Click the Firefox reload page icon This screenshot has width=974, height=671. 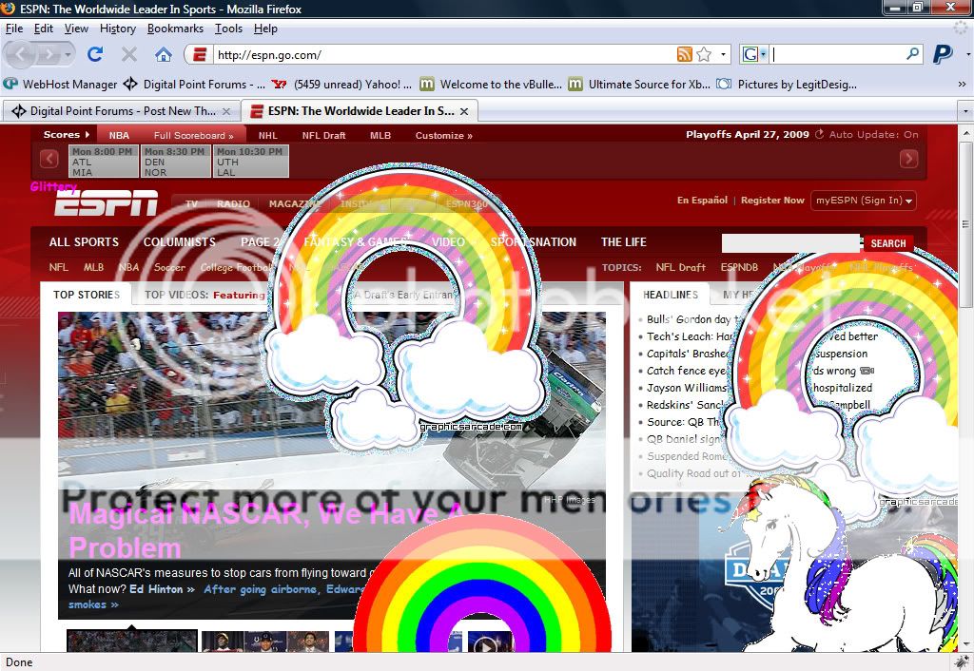(x=95, y=54)
